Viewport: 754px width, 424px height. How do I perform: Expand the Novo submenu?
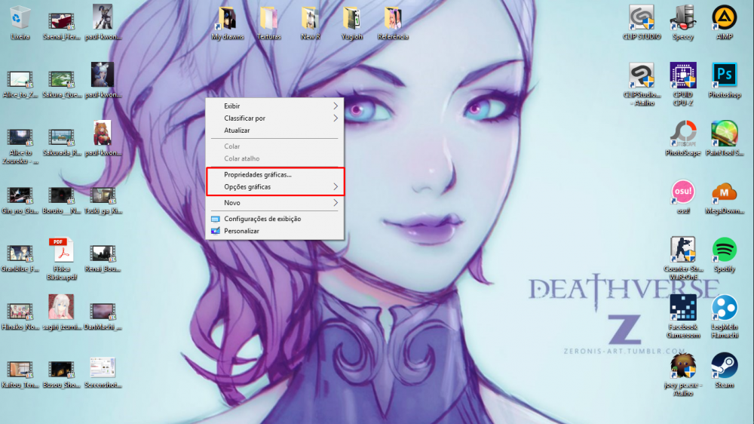click(x=274, y=203)
